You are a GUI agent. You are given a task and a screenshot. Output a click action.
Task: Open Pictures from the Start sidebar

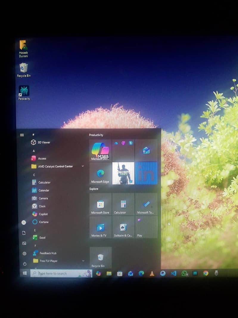pyautogui.click(x=24, y=243)
